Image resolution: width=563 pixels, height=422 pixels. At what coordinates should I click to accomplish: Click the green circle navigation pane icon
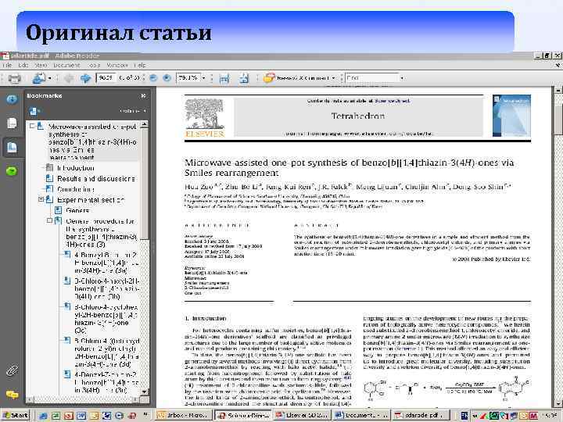(x=12, y=171)
